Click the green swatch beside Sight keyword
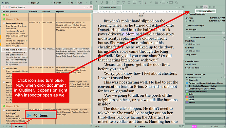The width and height of the screenshot is (226, 128). 187,94
